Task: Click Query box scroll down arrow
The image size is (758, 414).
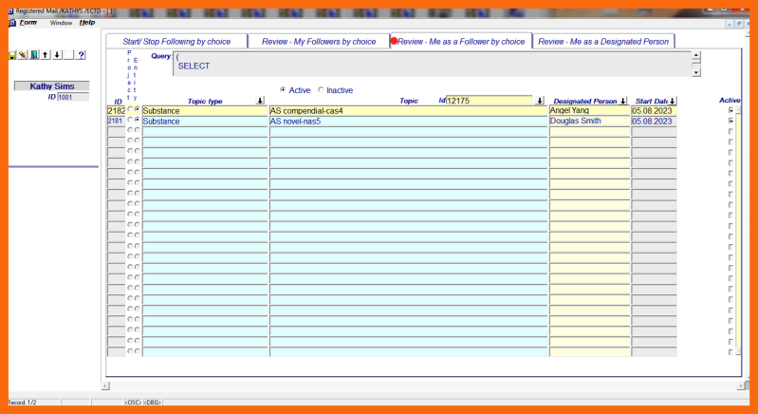Action: coord(696,72)
